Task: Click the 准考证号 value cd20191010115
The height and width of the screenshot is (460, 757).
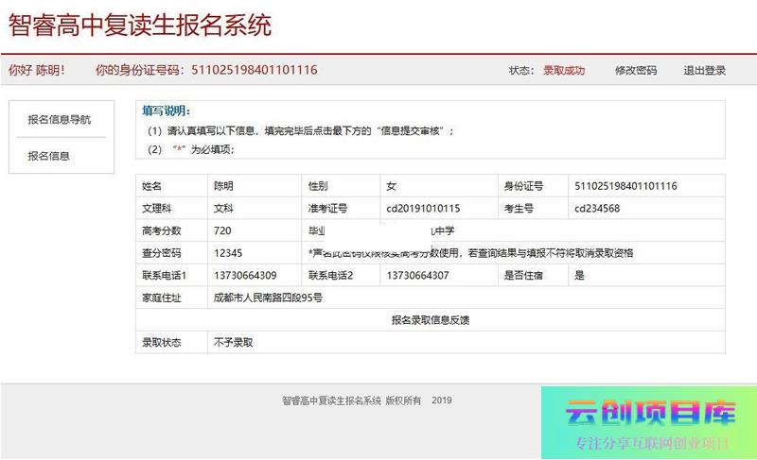Action: [x=423, y=209]
